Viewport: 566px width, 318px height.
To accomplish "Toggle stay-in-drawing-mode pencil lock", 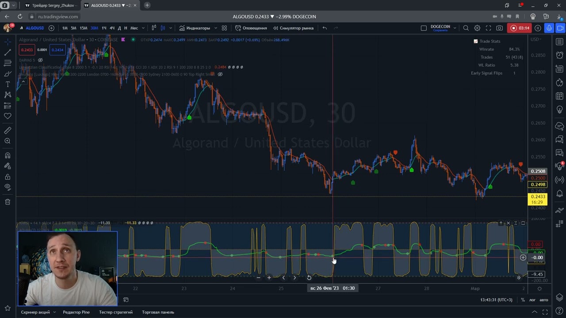I will coord(8,166).
